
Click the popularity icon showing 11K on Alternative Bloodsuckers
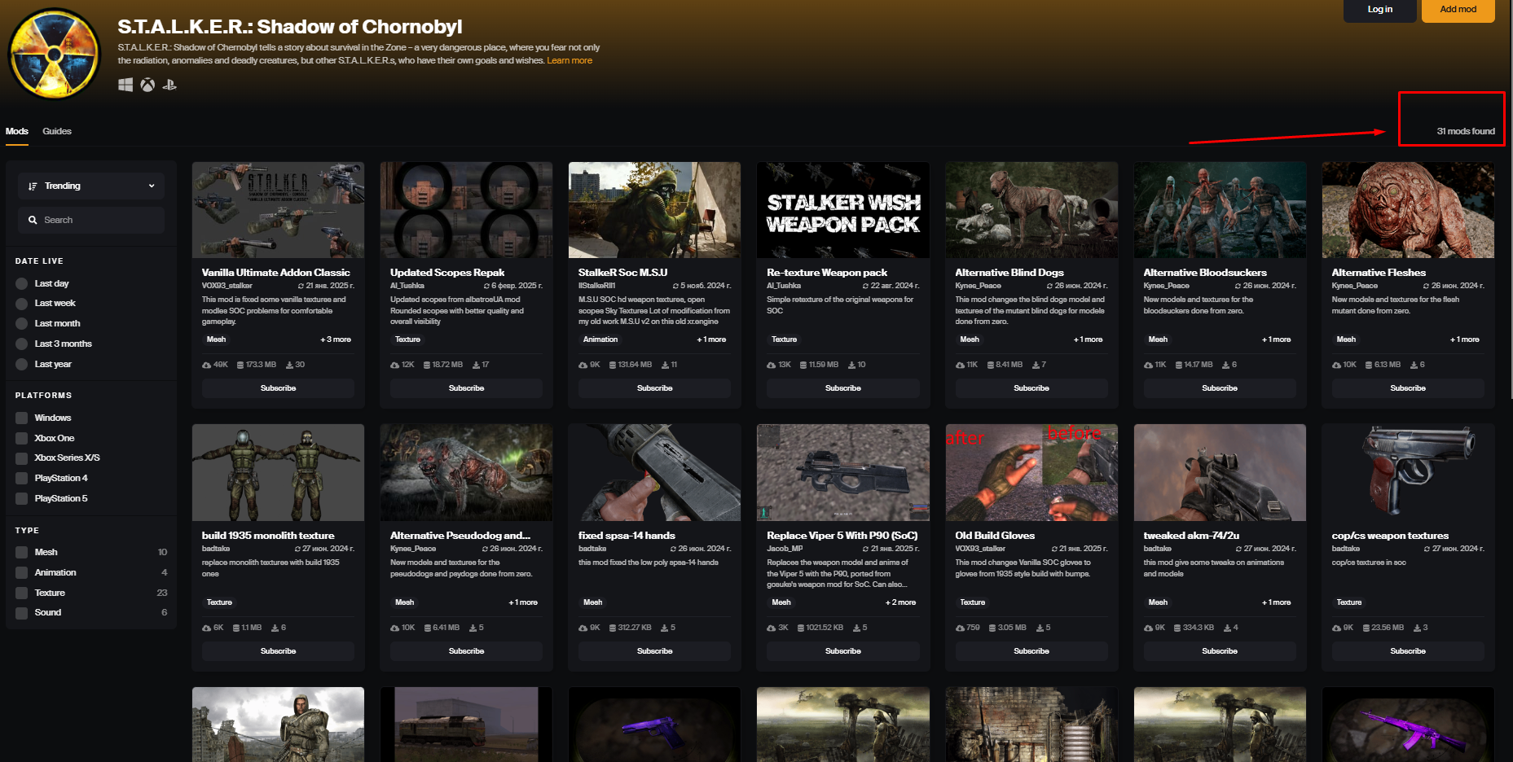pos(1149,365)
